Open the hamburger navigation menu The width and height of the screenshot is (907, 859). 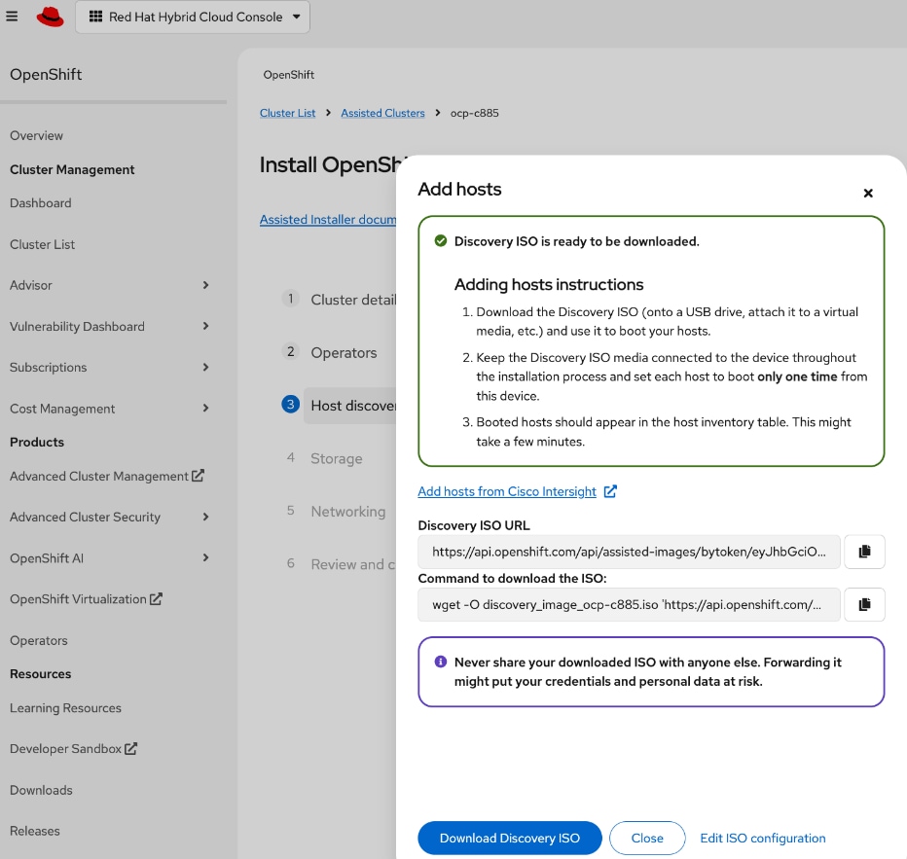(12, 17)
